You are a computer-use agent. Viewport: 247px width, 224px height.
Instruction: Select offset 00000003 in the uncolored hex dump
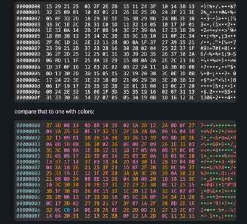[x=28, y=25]
